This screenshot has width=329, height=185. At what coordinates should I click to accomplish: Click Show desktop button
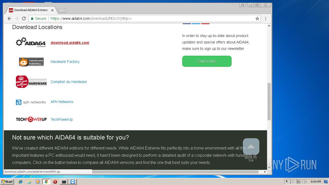point(326,182)
